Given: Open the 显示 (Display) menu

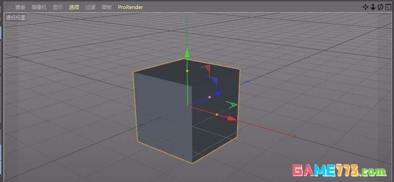Looking at the screenshot, I should click(x=58, y=7).
